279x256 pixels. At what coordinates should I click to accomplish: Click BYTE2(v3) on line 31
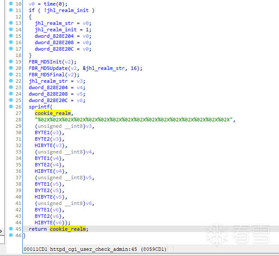point(48,139)
